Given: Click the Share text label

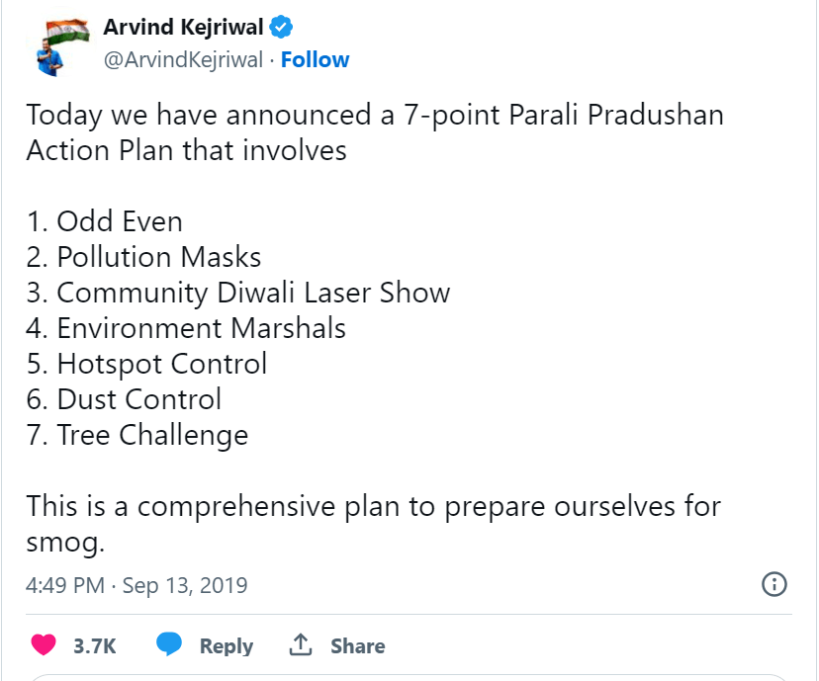Looking at the screenshot, I should point(357,646).
